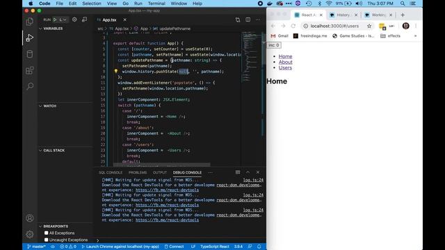Click the Wi-Fi icon in menu bar
Screen dimensions: 445x250
[x=329, y=3]
